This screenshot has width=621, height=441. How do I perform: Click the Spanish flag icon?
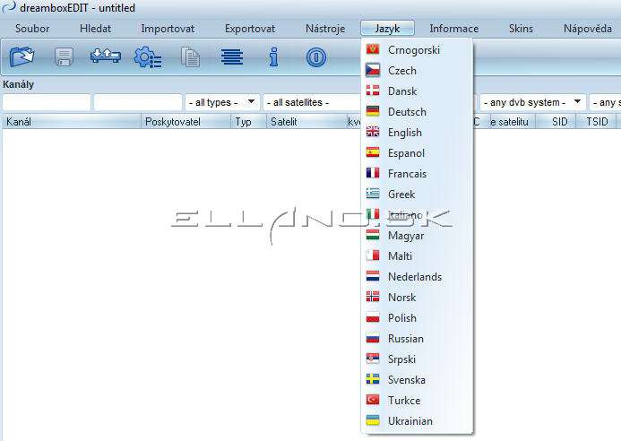pyautogui.click(x=373, y=152)
